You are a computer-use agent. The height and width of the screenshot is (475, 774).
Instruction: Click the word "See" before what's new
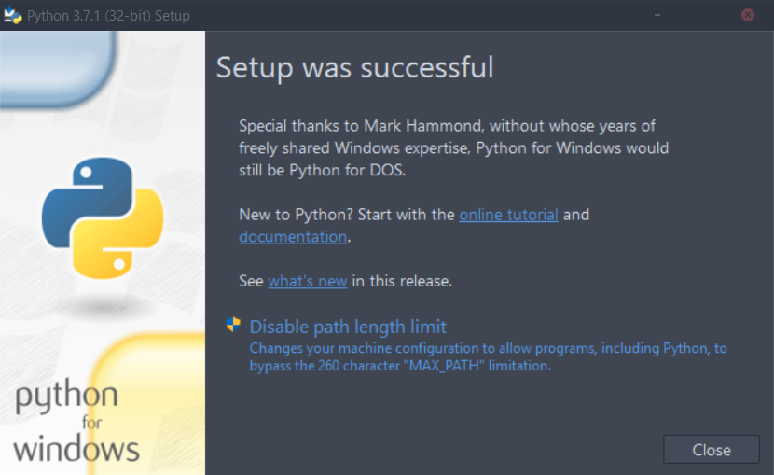(251, 281)
